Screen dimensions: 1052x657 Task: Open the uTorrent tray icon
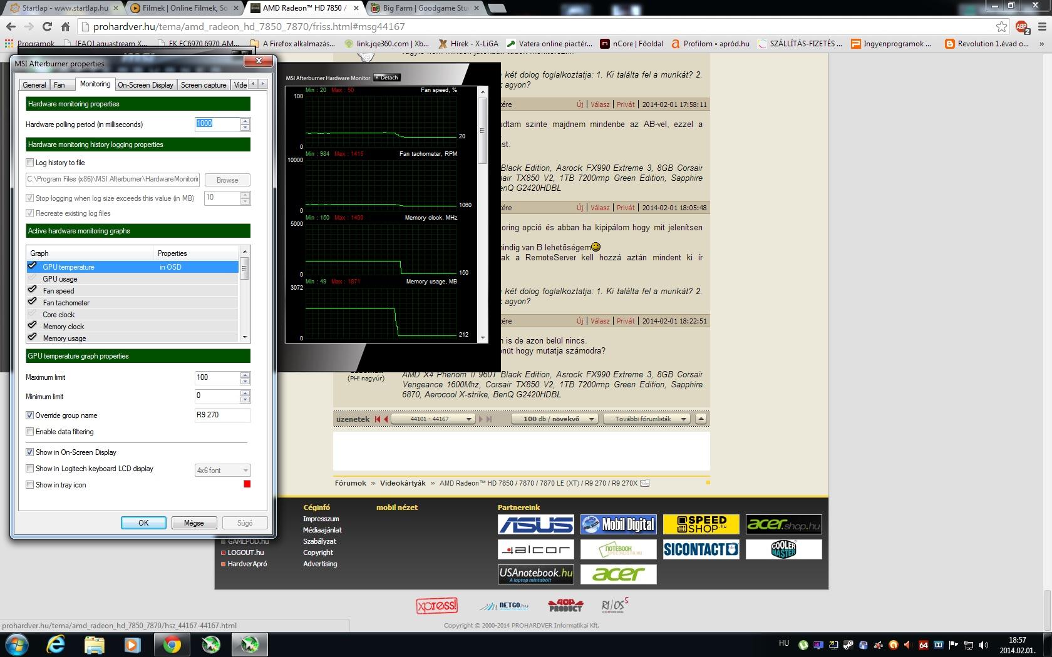pyautogui.click(x=803, y=644)
